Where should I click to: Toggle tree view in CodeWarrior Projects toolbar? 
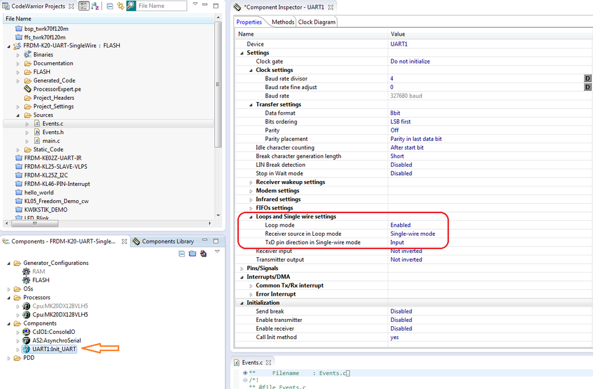(x=84, y=6)
